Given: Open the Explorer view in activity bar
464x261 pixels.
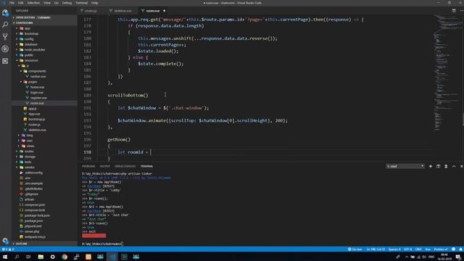Looking at the screenshot, I should pyautogui.click(x=5, y=13).
